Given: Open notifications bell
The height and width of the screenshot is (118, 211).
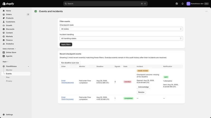Looking at the screenshot, I should tap(183, 4).
